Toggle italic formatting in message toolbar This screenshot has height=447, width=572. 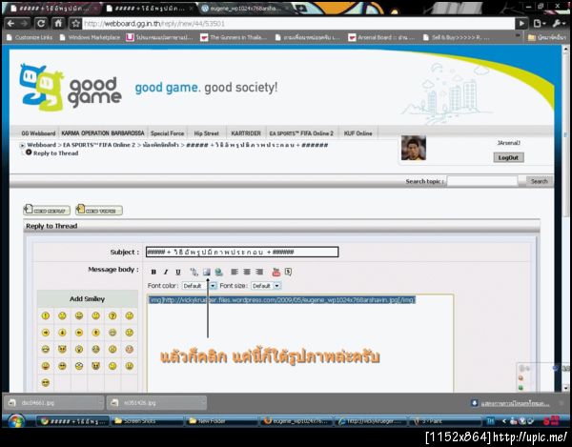(x=166, y=272)
